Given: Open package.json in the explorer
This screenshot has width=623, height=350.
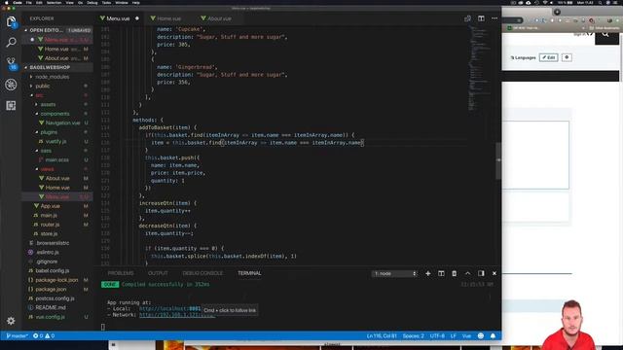Looking at the screenshot, I should tap(51, 290).
